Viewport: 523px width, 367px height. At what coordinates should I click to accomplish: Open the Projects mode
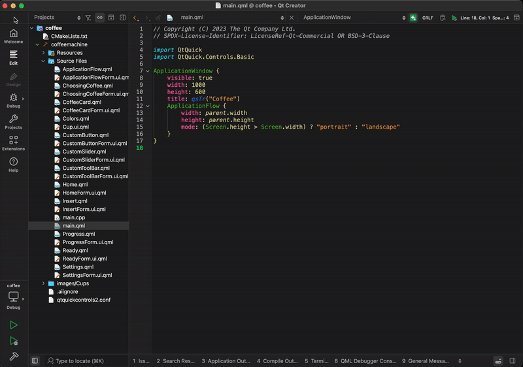13,121
